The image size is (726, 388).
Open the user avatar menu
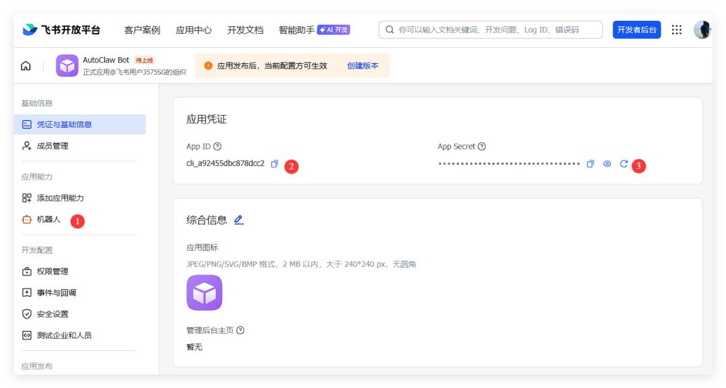pos(702,30)
